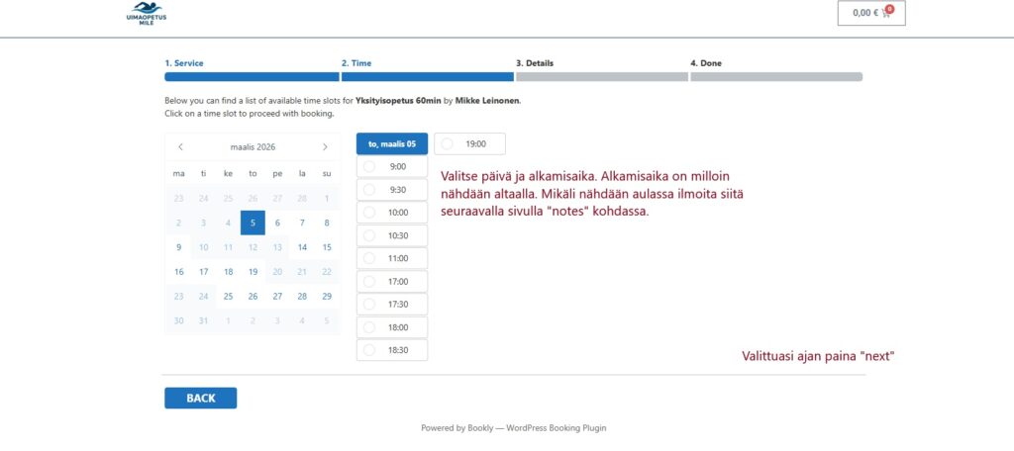
Task: Choose the 10:30 time slot
Action: click(x=392, y=235)
